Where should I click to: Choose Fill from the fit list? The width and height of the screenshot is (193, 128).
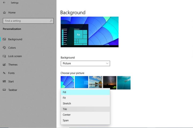tap(85, 92)
